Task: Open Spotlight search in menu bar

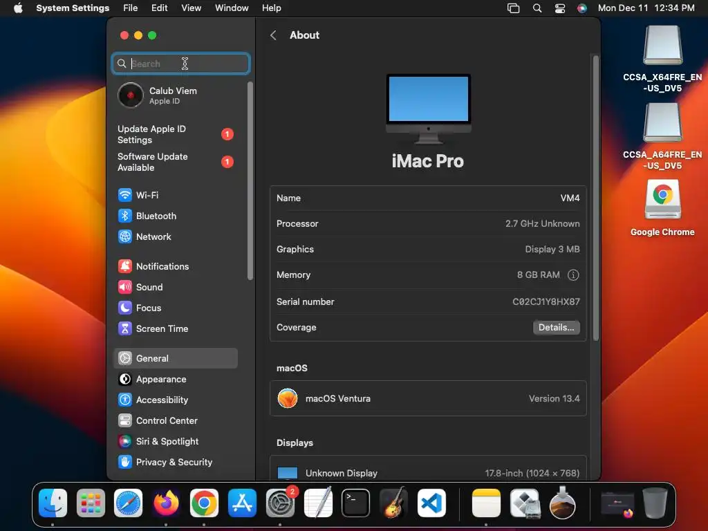Action: (537, 8)
